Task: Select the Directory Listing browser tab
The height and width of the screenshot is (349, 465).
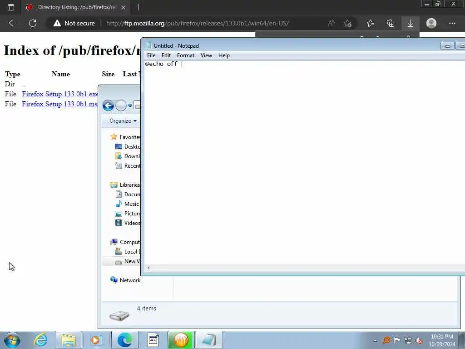Action: point(76,7)
